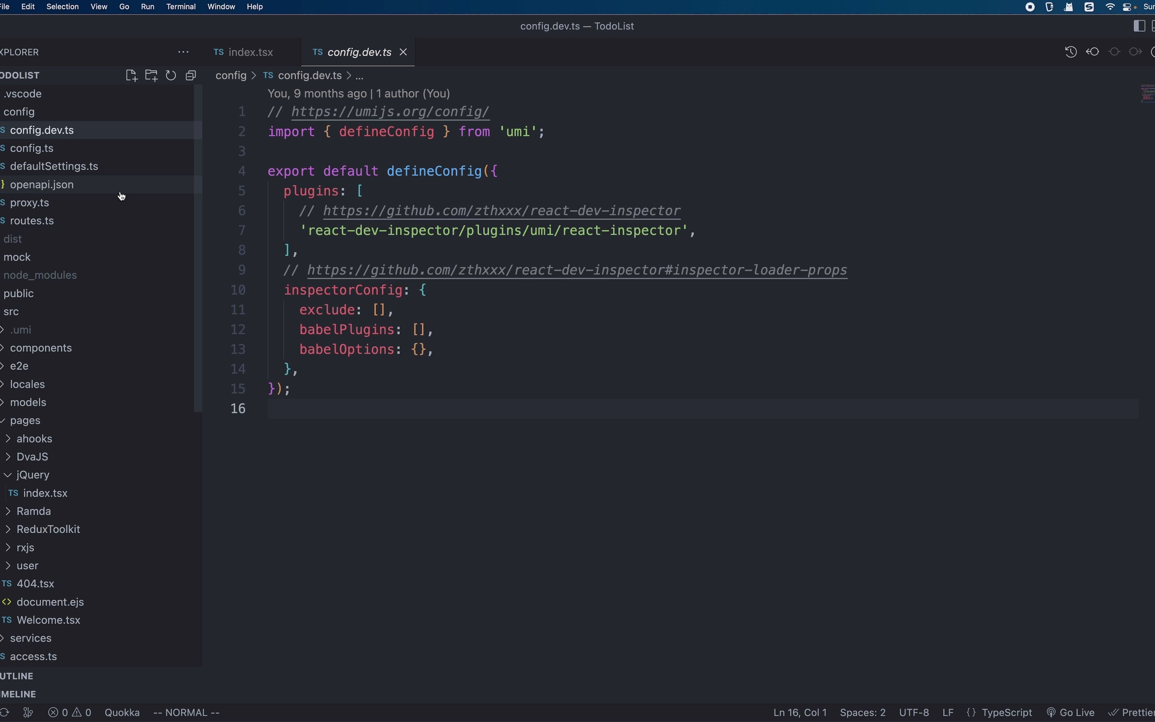The width and height of the screenshot is (1155, 722).
Task: Click the New Folder icon in Explorer
Action: pyautogui.click(x=151, y=76)
